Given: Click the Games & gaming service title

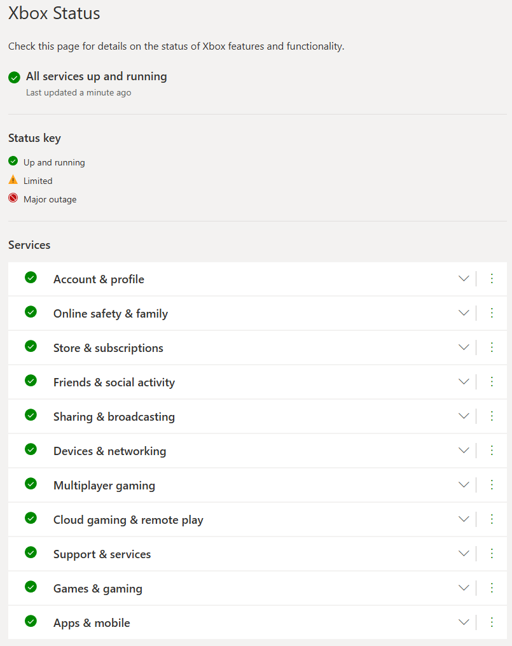Looking at the screenshot, I should pyautogui.click(x=98, y=589).
